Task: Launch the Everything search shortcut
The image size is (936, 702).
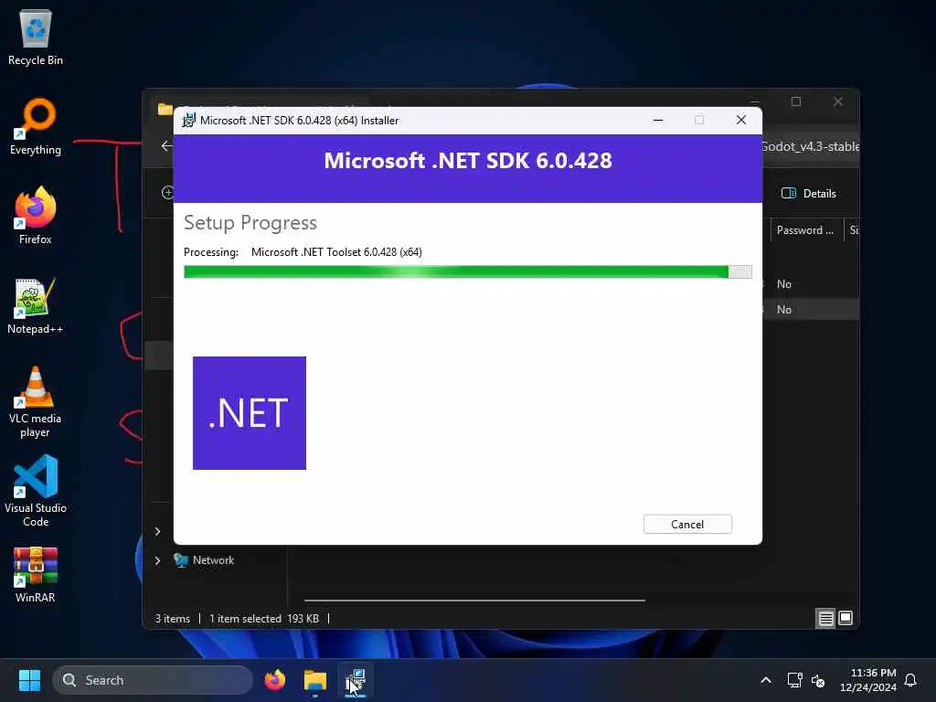Action: [x=36, y=126]
